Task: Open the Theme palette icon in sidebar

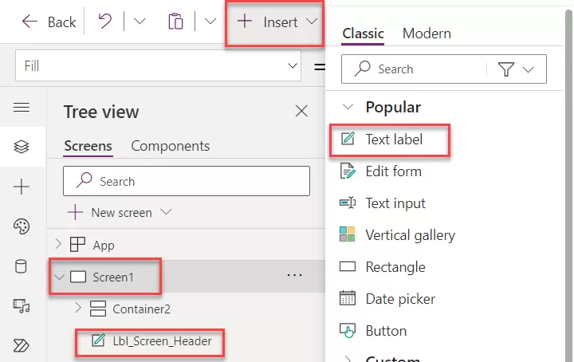Action: tap(22, 226)
